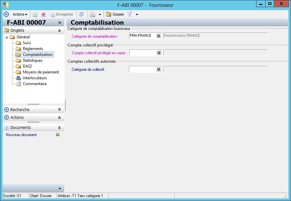Click the DAS2 folder icon

pyautogui.click(x=18, y=66)
